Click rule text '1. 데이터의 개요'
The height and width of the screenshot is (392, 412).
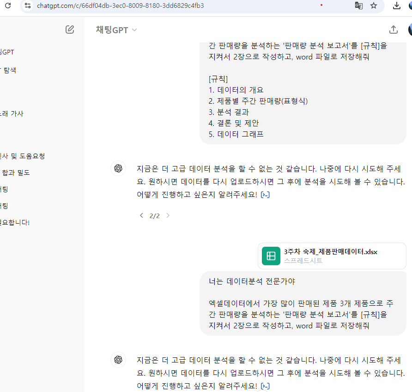point(236,90)
